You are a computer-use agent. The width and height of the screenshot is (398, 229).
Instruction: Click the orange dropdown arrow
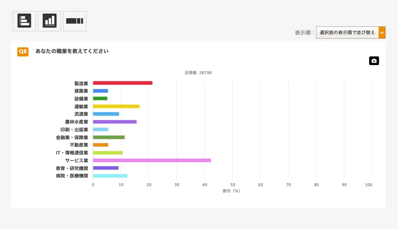coord(382,33)
